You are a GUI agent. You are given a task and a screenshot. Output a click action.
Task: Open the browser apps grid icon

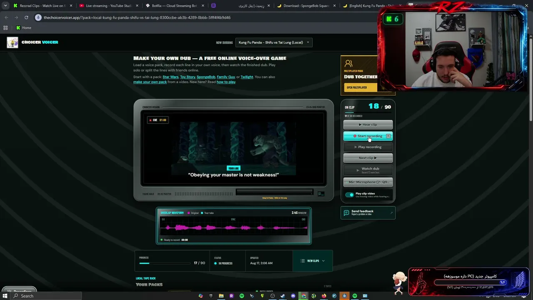5,28
